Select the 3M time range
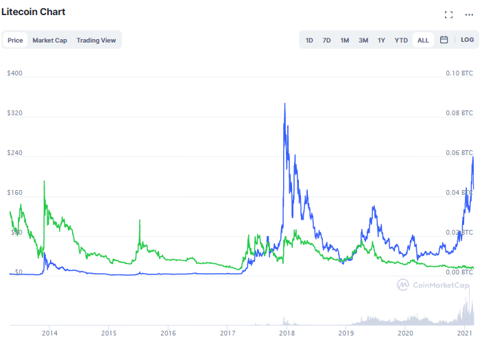The image size is (484, 341). pyautogui.click(x=363, y=40)
